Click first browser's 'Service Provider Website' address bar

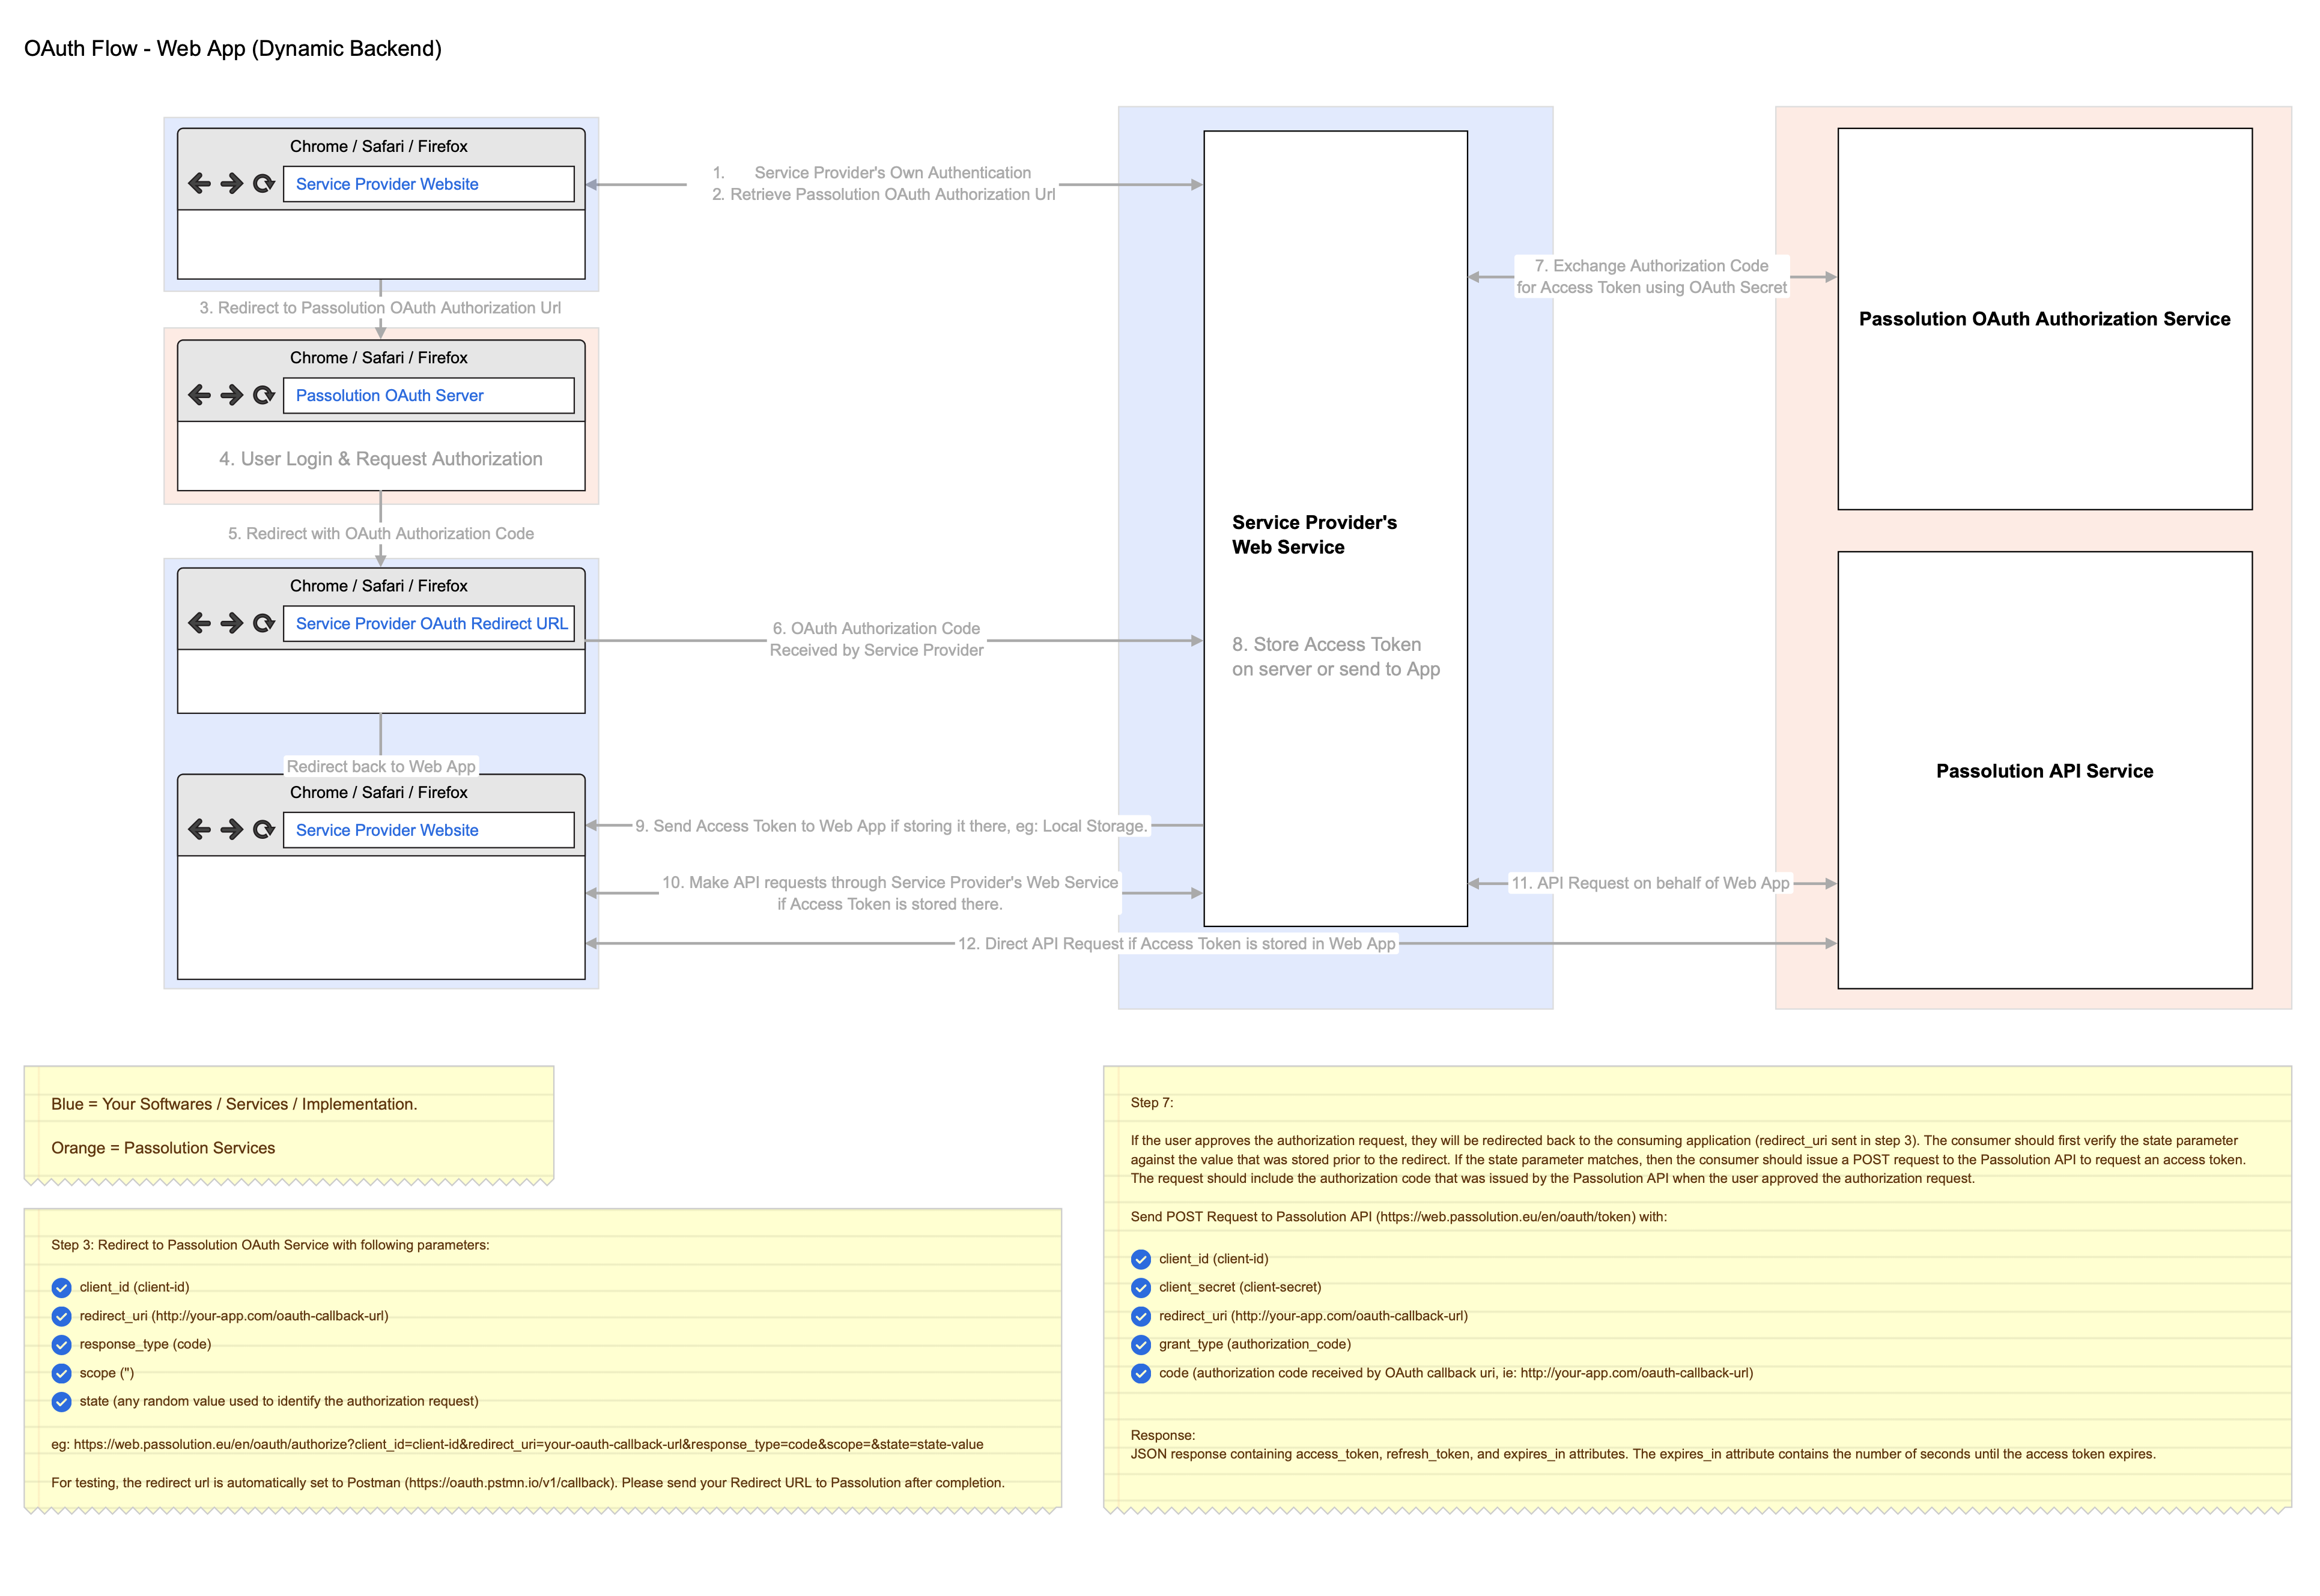click(x=428, y=184)
